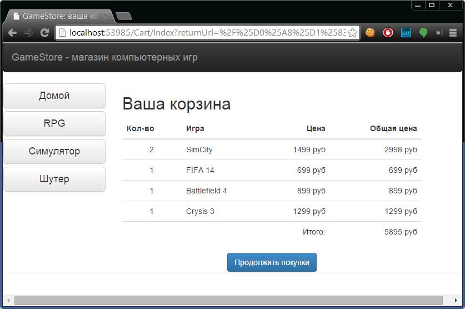Reload the page with refresh icon
This screenshot has height=309, width=465.
(x=44, y=33)
